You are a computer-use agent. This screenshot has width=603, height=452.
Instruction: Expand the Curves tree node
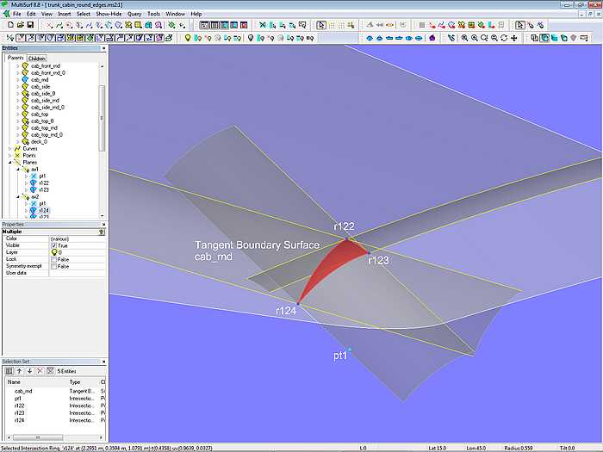[10, 149]
